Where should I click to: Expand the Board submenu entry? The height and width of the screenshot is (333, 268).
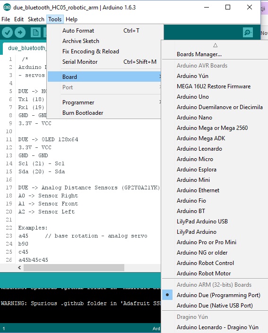(x=104, y=77)
